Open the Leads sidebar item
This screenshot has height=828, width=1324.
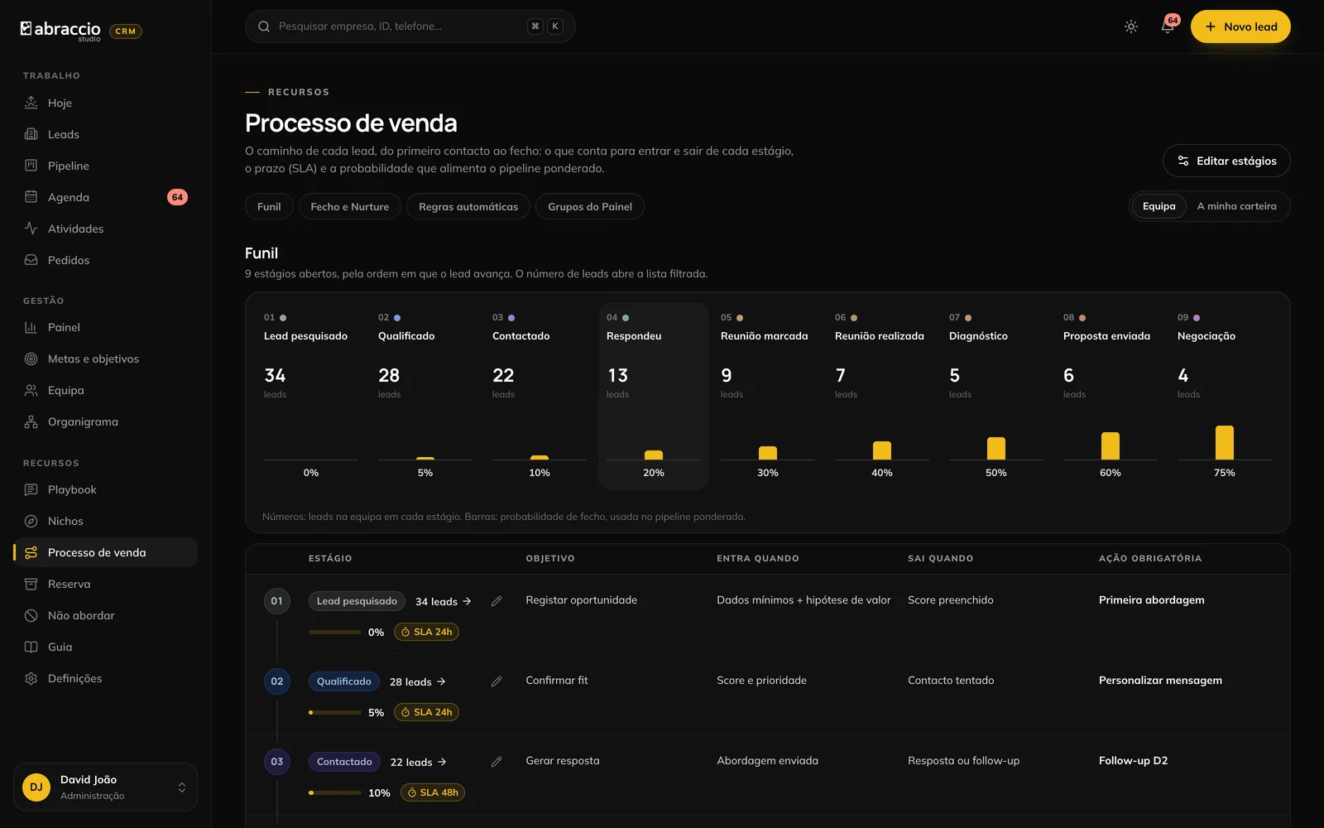click(x=105, y=134)
